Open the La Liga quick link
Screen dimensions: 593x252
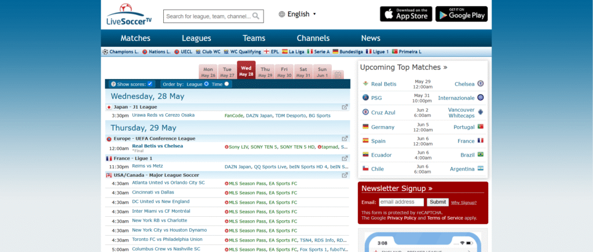click(292, 51)
